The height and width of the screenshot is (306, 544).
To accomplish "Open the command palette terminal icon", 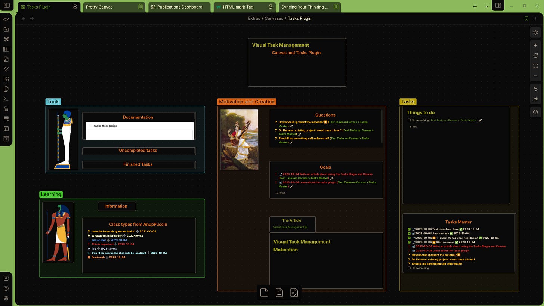I will [6, 99].
